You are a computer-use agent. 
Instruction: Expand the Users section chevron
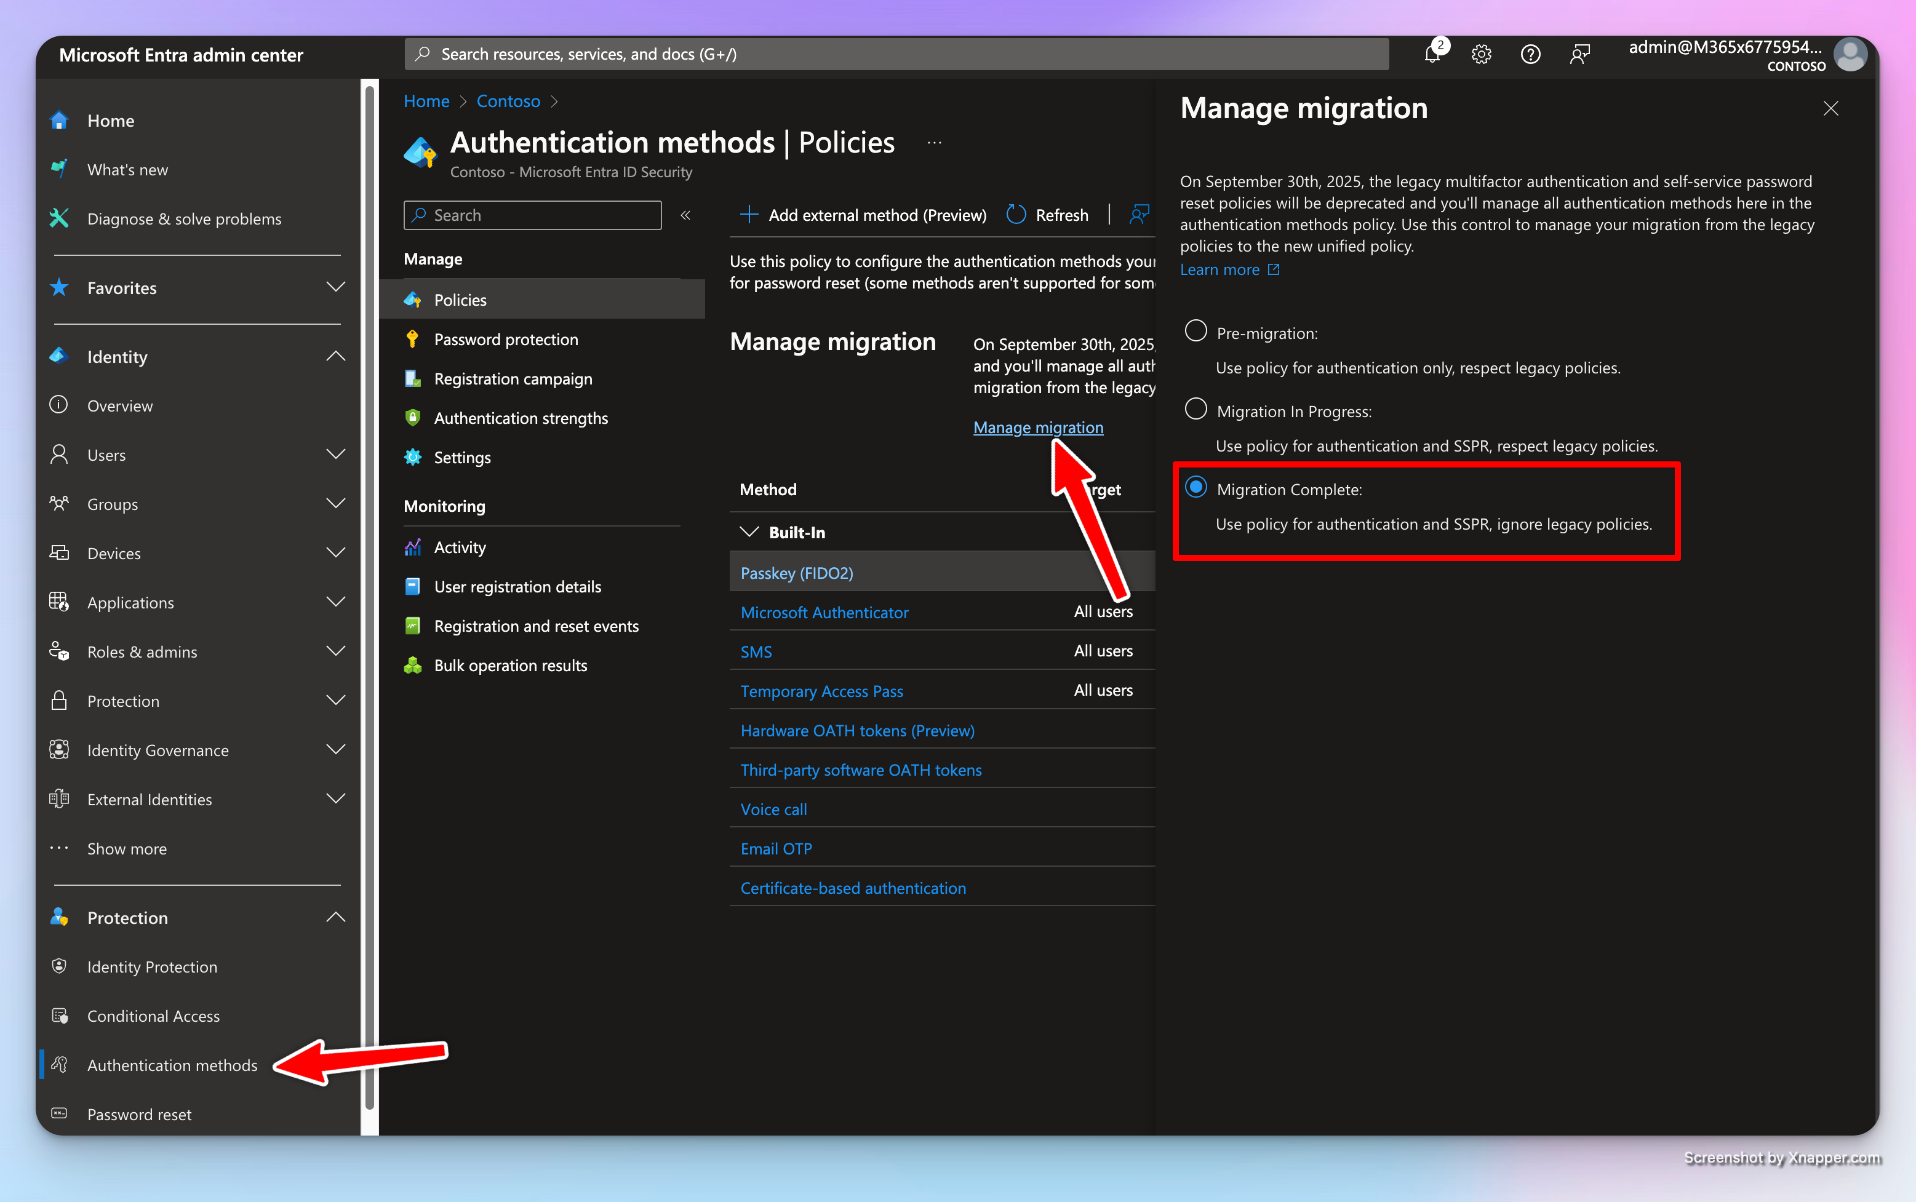click(335, 454)
